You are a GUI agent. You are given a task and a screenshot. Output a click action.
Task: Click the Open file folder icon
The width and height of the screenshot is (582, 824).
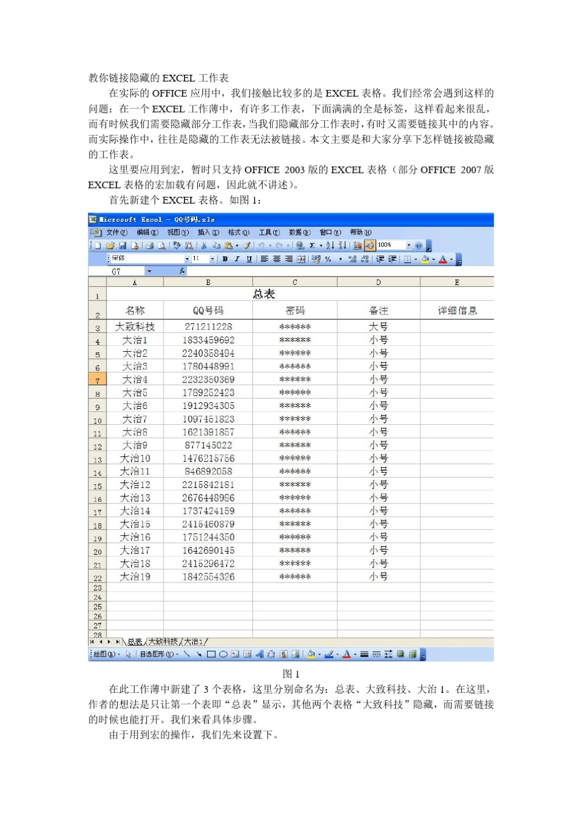(x=110, y=245)
